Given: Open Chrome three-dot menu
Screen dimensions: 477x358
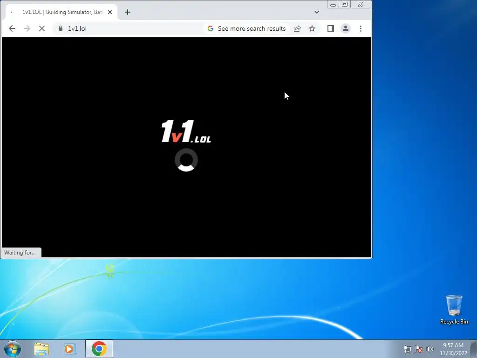Looking at the screenshot, I should click(361, 28).
